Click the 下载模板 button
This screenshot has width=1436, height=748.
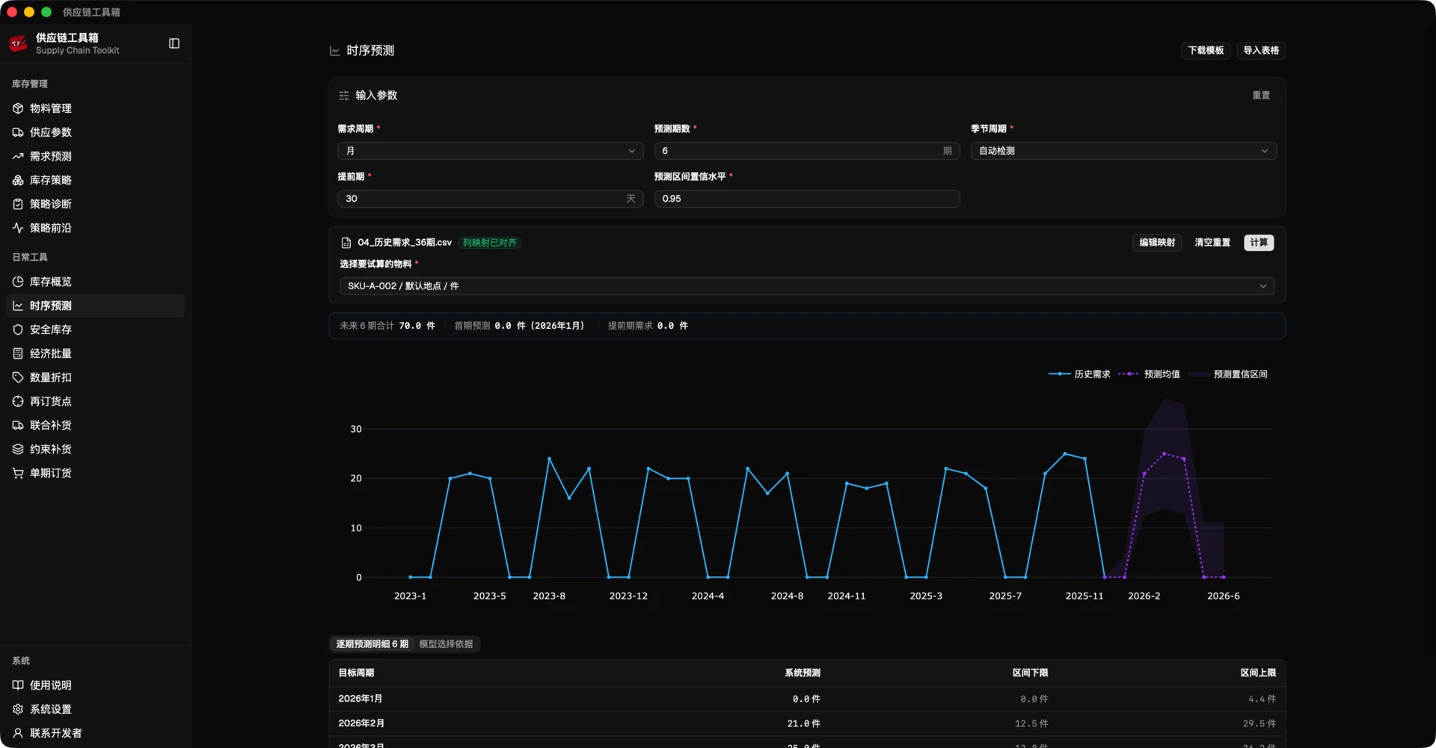coord(1206,50)
